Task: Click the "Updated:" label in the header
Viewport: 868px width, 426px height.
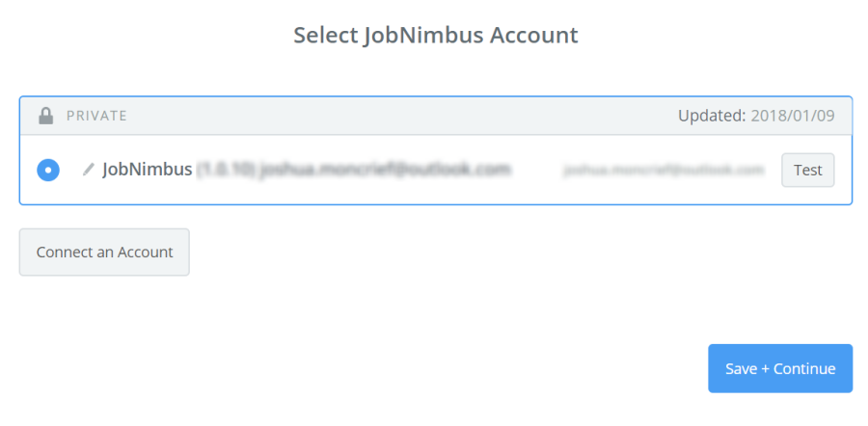Action: (712, 116)
